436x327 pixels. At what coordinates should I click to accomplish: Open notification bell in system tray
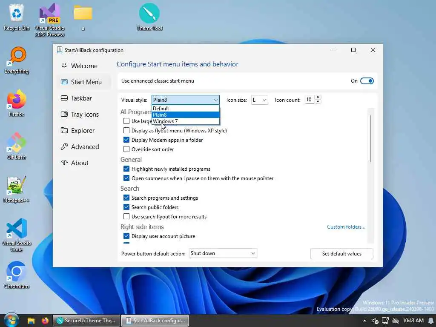click(431, 321)
